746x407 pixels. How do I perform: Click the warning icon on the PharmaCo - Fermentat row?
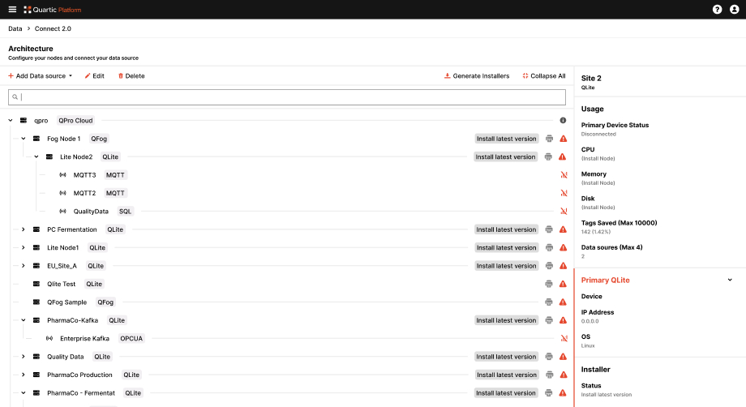[563, 392]
